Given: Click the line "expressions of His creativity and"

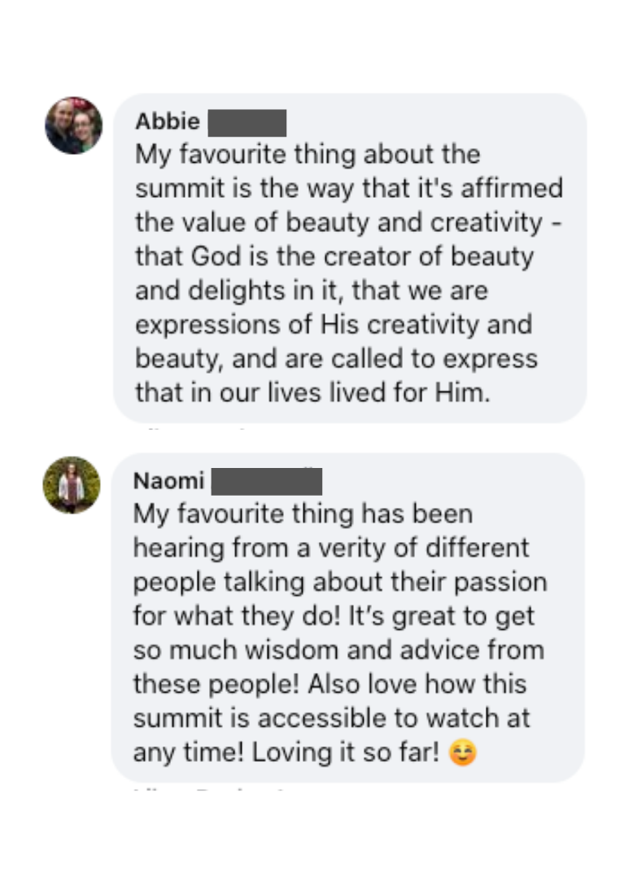Looking at the screenshot, I should 334,325.
